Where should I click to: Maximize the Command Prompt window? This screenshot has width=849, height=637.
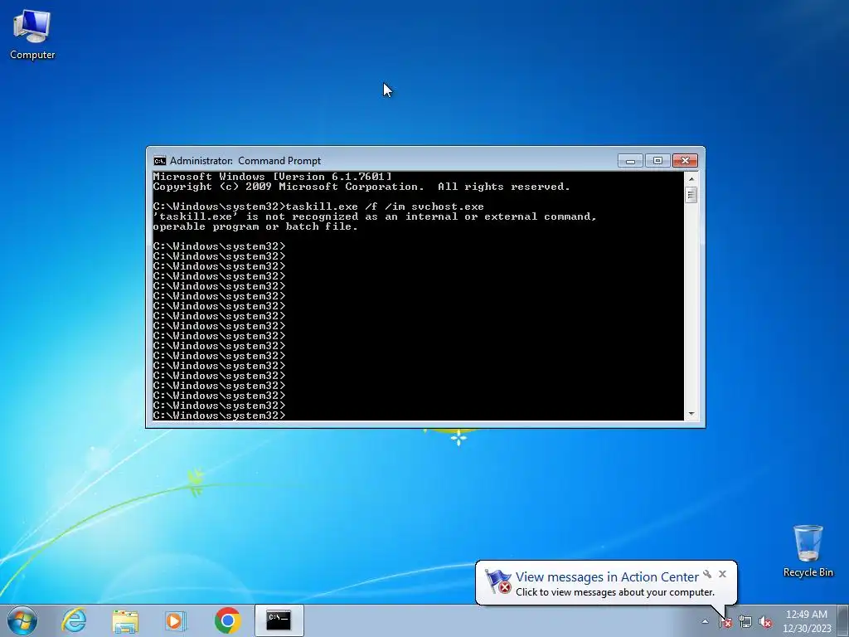[x=657, y=161]
